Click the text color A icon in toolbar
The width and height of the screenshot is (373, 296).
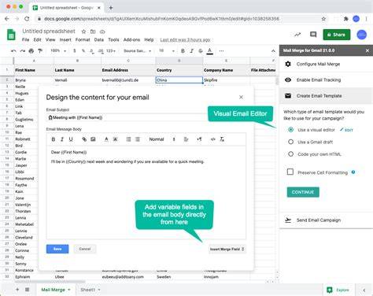tap(209, 51)
